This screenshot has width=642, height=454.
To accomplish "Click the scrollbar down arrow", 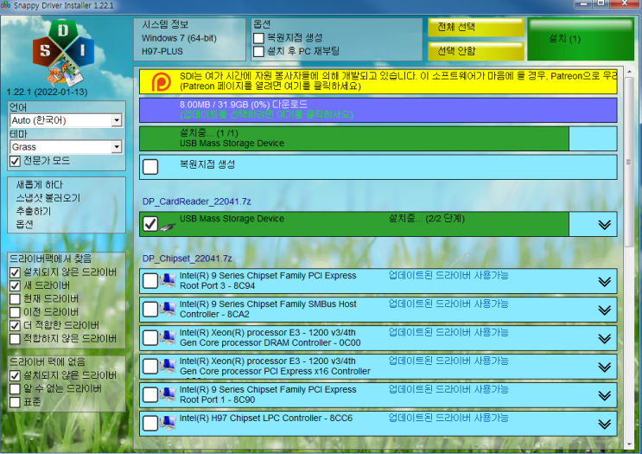I will [629, 444].
